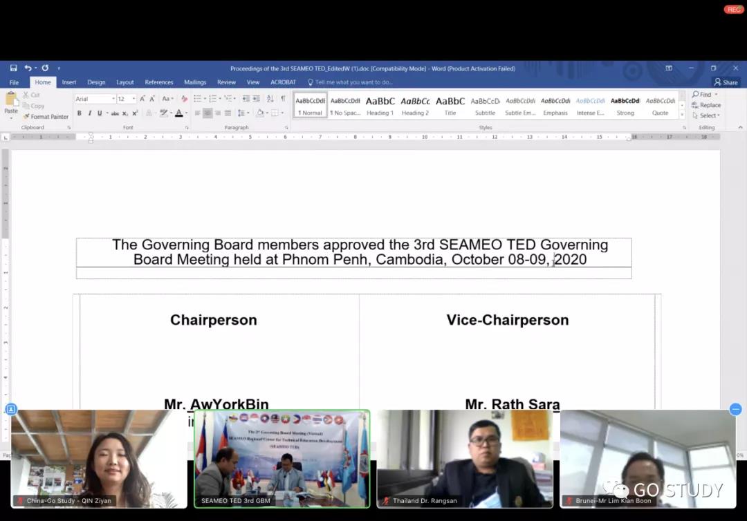Image resolution: width=747 pixels, height=521 pixels.
Task: Align text to the left
Action: [x=197, y=113]
